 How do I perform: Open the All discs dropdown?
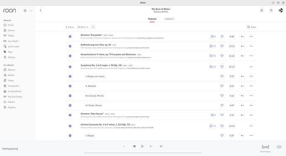pyautogui.click(x=83, y=27)
